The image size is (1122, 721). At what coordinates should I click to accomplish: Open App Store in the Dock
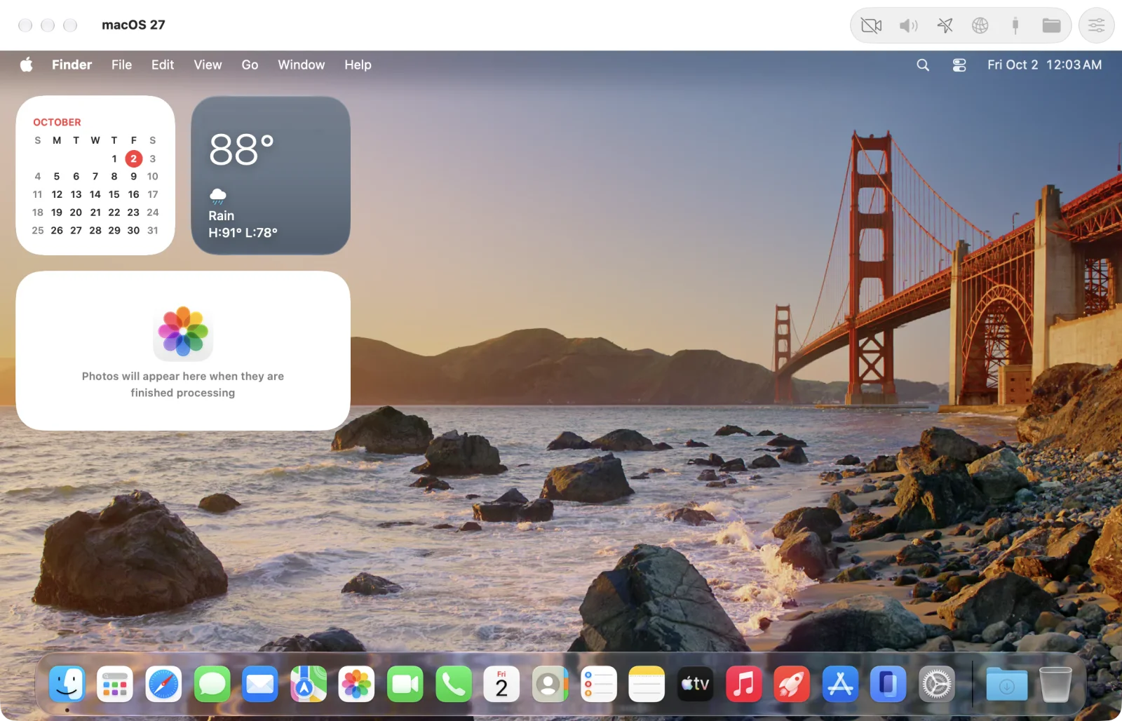(840, 684)
